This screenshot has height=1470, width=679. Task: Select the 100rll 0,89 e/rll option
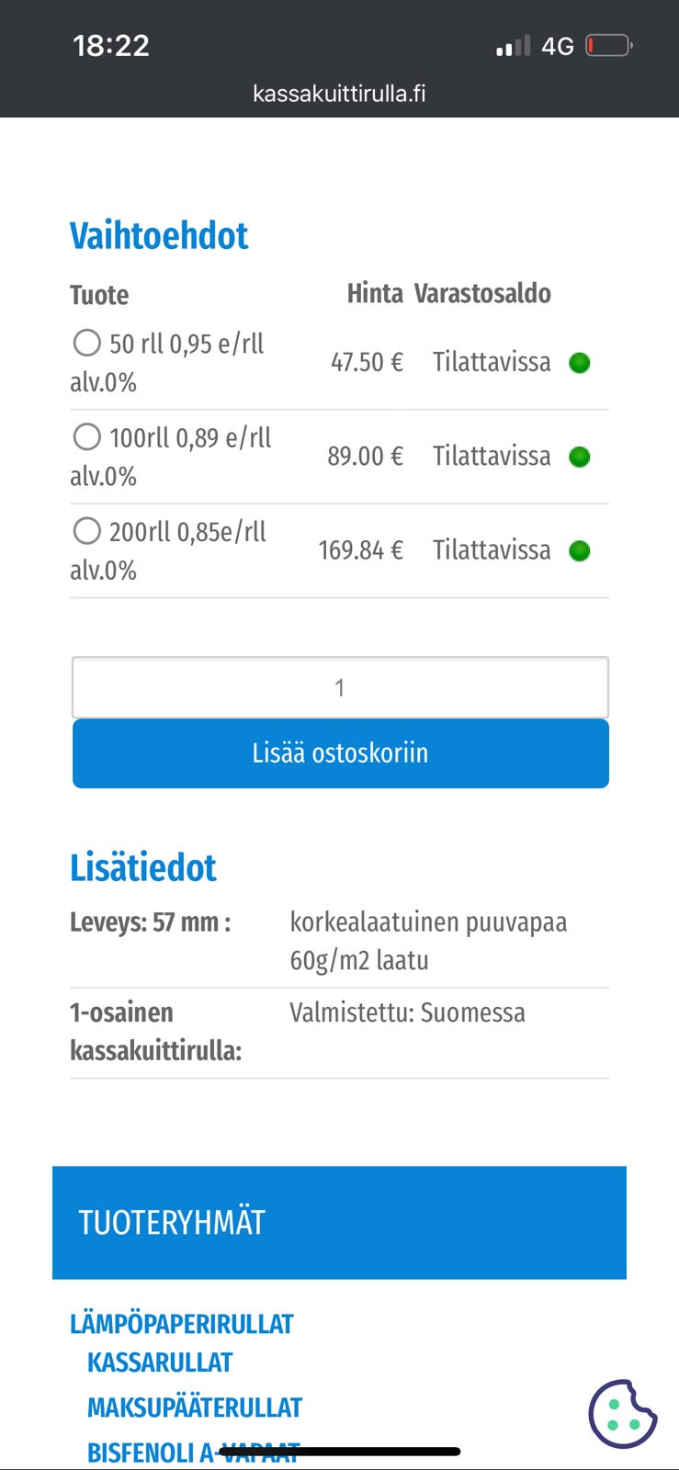tap(87, 436)
